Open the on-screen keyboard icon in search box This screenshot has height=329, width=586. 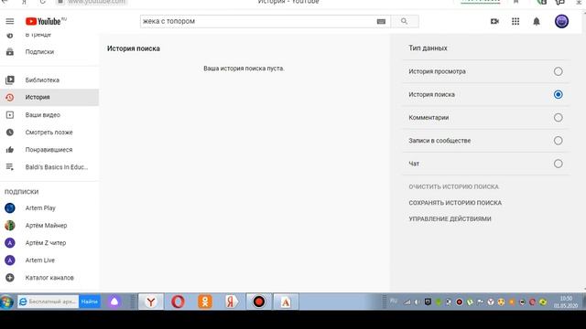[x=381, y=22]
